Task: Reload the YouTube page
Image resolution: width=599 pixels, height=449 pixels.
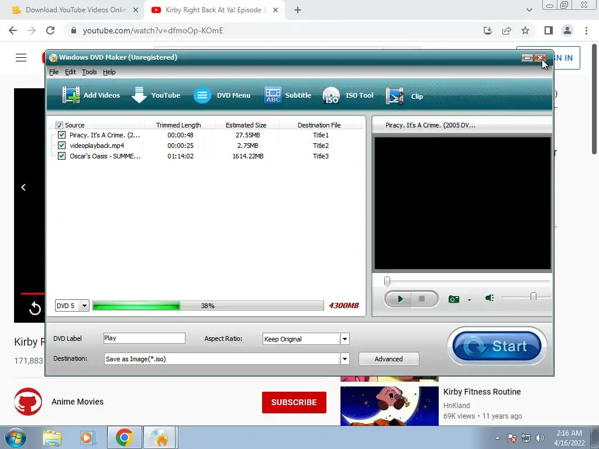Action: pos(50,30)
